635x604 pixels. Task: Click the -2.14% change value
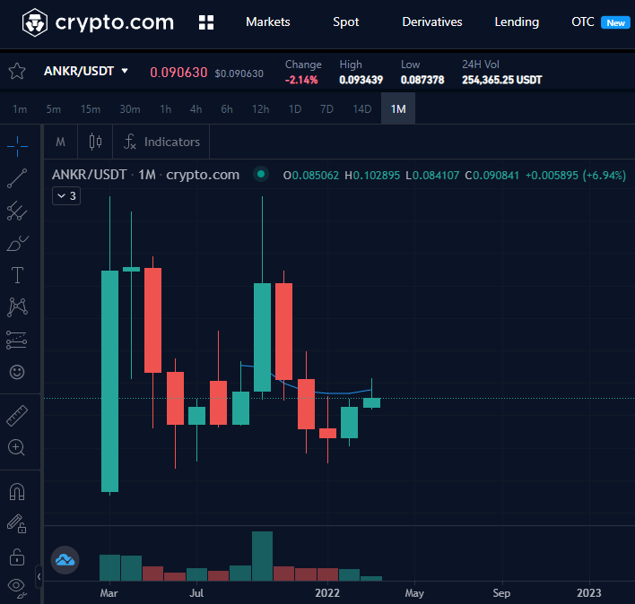(x=301, y=80)
